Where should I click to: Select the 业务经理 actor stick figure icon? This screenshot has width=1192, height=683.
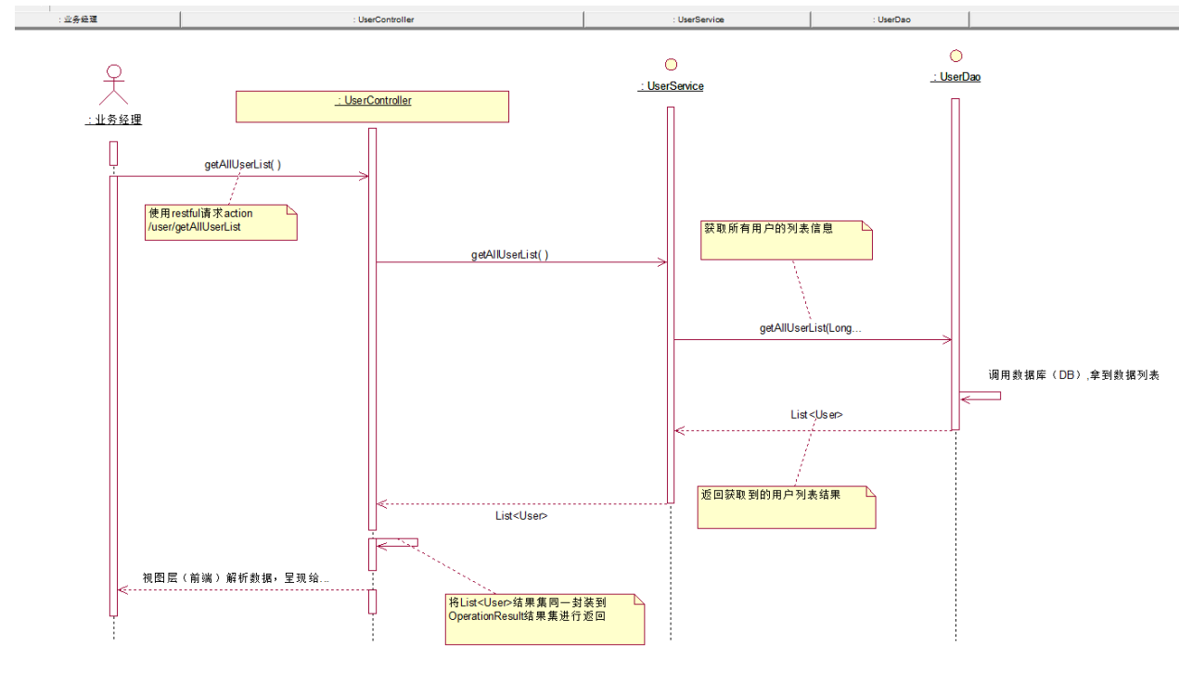pyautogui.click(x=113, y=85)
